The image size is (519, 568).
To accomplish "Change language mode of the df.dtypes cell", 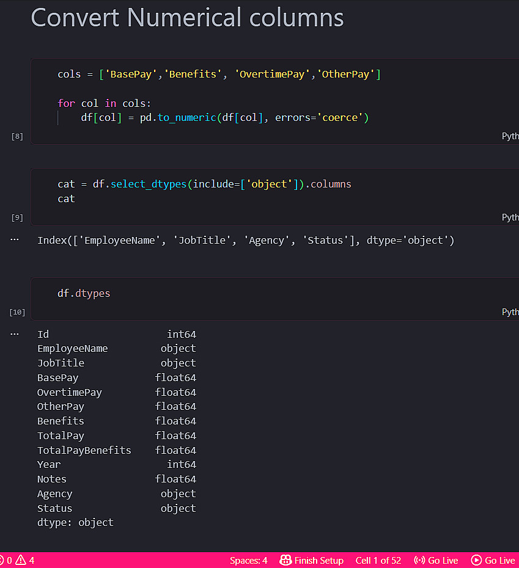I will (510, 312).
